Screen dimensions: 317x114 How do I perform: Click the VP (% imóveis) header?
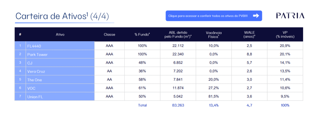pyautogui.click(x=285, y=35)
